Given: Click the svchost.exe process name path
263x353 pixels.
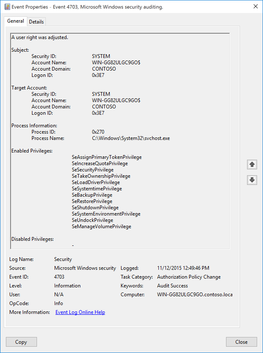Looking at the screenshot, I should coord(131,138).
